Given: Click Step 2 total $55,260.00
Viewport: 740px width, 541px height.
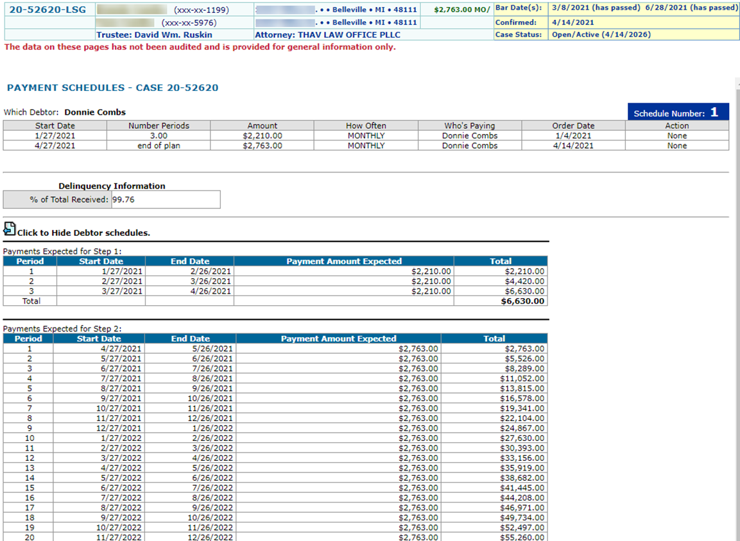Looking at the screenshot, I should click(522, 537).
